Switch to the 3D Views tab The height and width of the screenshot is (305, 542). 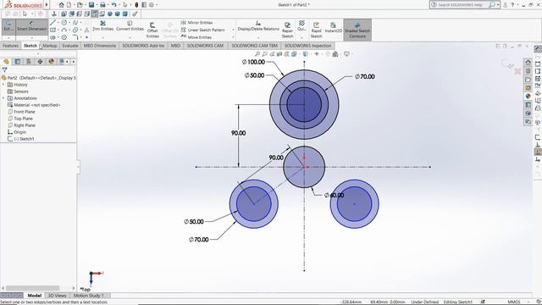[57, 296]
